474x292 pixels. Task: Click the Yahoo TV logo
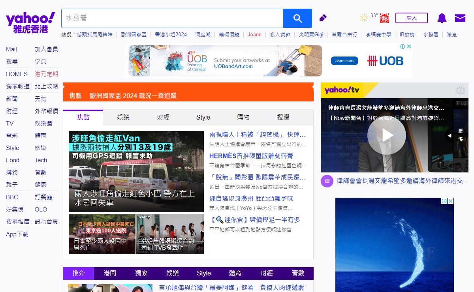point(342,90)
